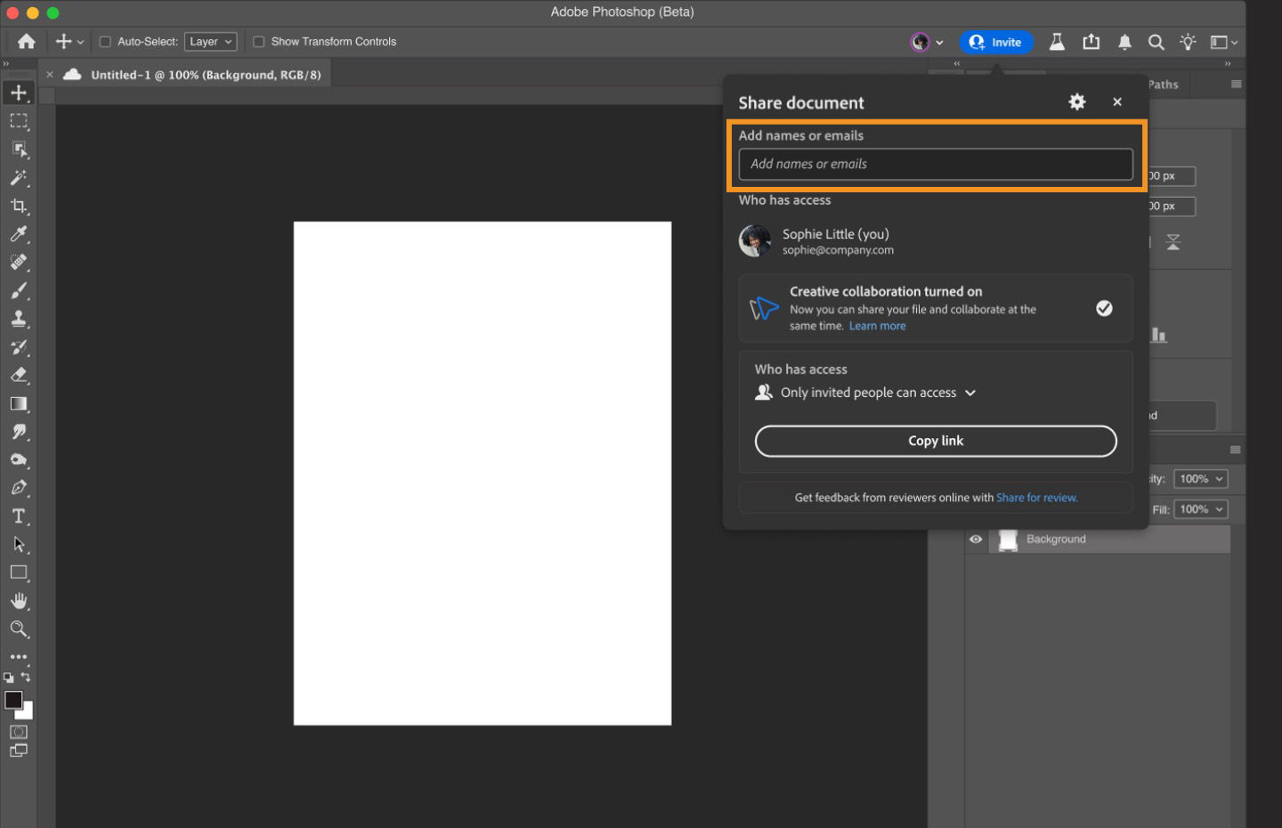
Task: Open the Auto-Select Layer dropdown
Action: pos(210,41)
